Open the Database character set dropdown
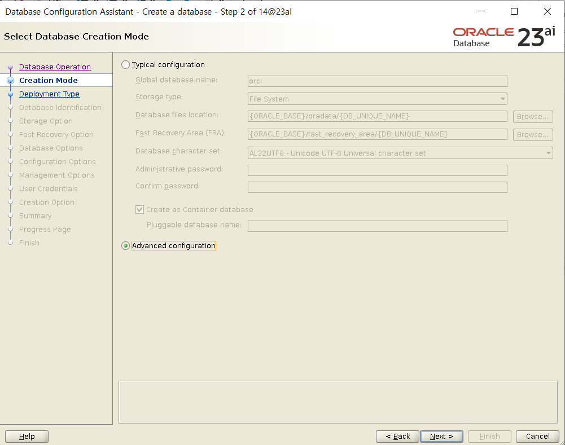This screenshot has height=445, width=565. click(x=400, y=153)
